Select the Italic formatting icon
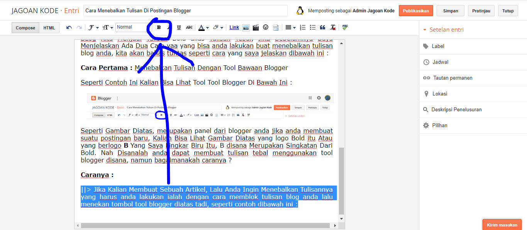The height and width of the screenshot is (230, 527). (169, 27)
